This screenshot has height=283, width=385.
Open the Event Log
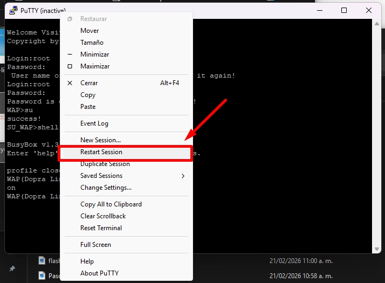click(94, 123)
